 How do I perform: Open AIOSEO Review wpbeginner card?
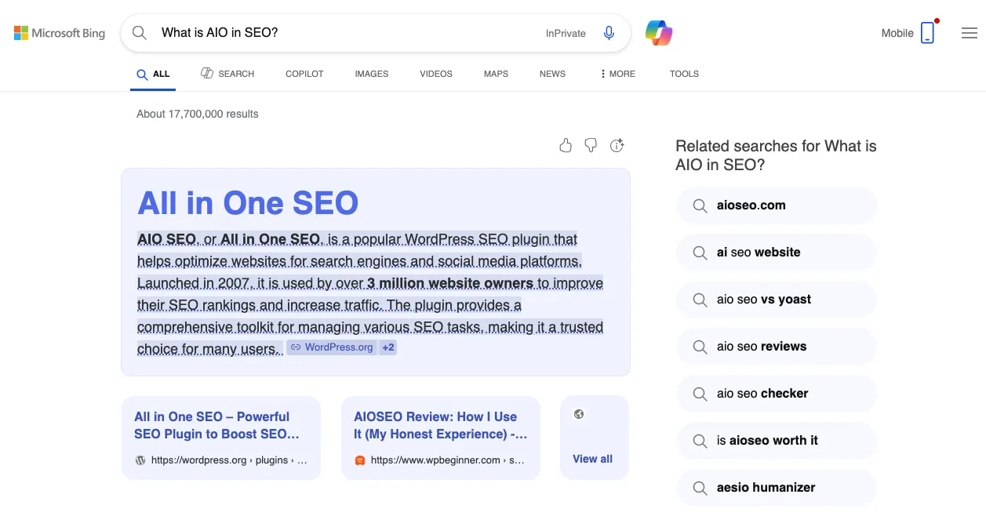tap(440, 438)
